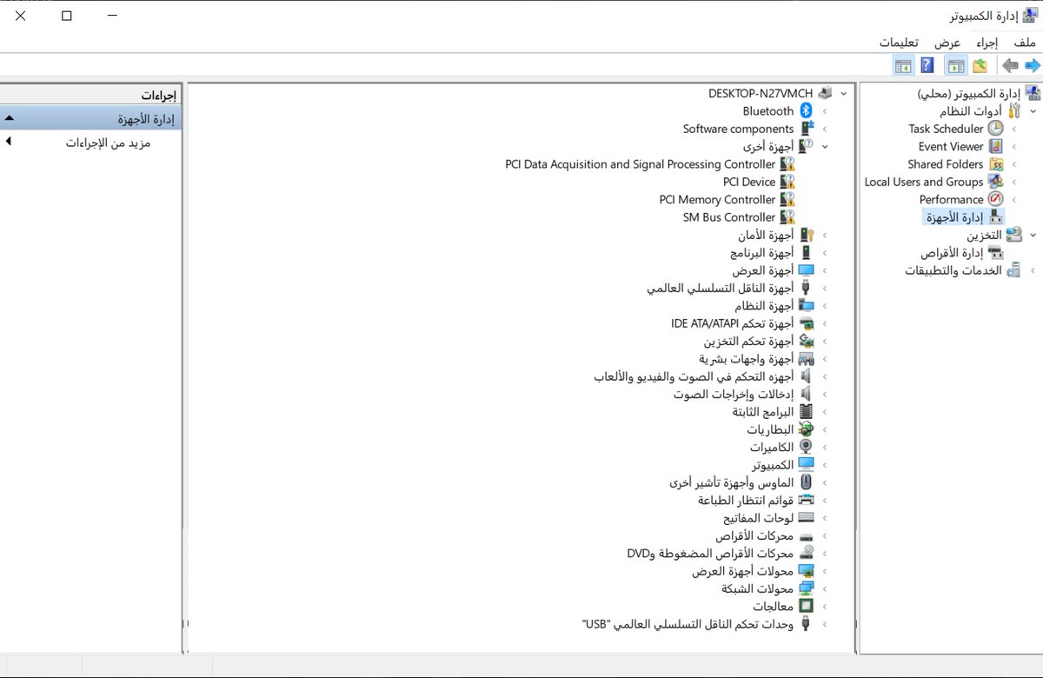Select أجهزة تحكم IDE ATA/ATAPI category
This screenshot has width=1043, height=678.
(x=733, y=323)
